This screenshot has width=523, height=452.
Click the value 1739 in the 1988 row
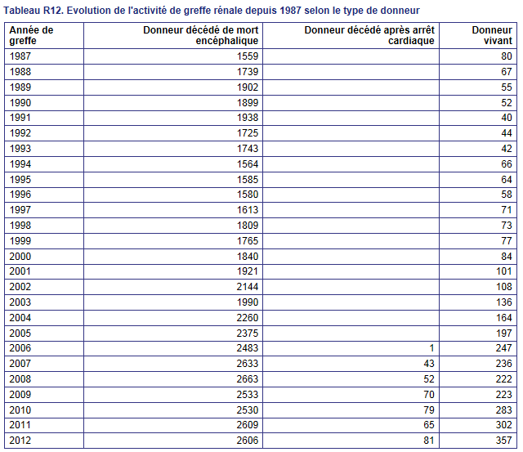(248, 72)
